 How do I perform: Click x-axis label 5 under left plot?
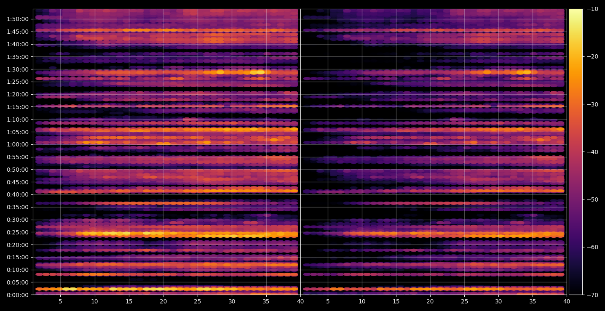point(60,302)
